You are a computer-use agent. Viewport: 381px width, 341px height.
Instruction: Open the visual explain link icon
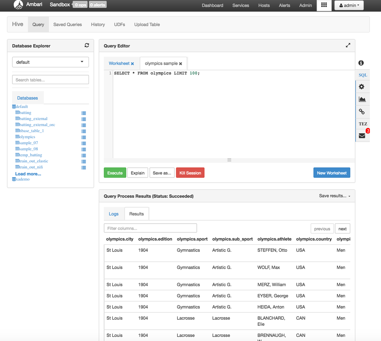(x=362, y=111)
